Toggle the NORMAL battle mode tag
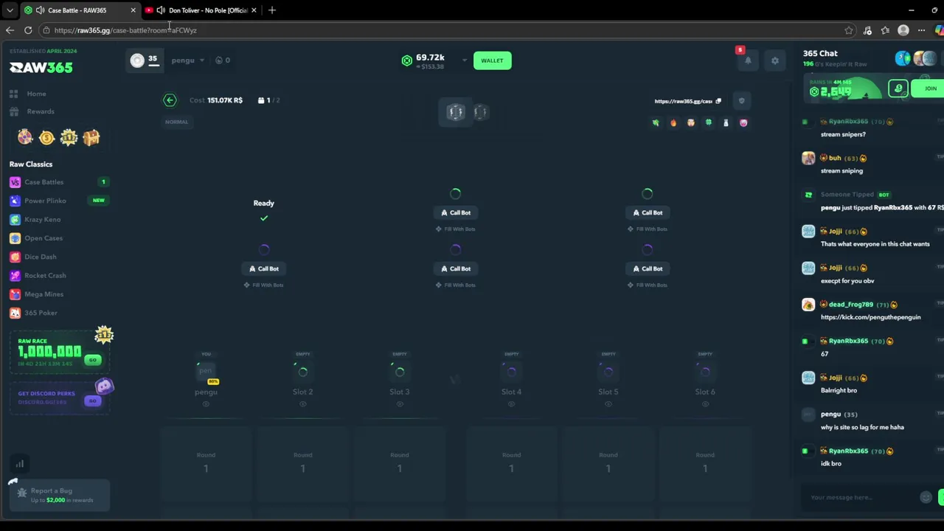This screenshot has width=944, height=531. click(176, 122)
